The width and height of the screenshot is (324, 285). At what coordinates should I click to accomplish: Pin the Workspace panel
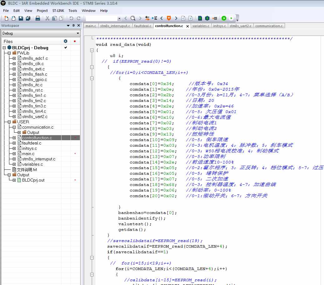click(x=73, y=25)
